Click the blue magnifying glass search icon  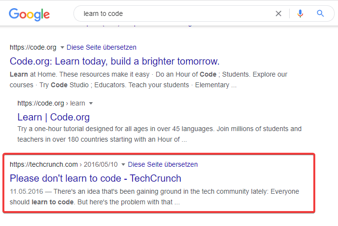tap(320, 13)
